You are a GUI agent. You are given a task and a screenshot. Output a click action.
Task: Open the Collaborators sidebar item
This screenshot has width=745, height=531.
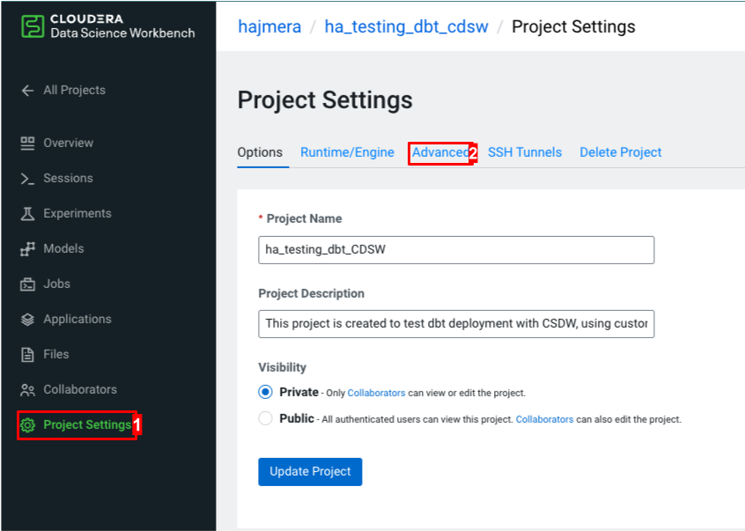click(77, 389)
